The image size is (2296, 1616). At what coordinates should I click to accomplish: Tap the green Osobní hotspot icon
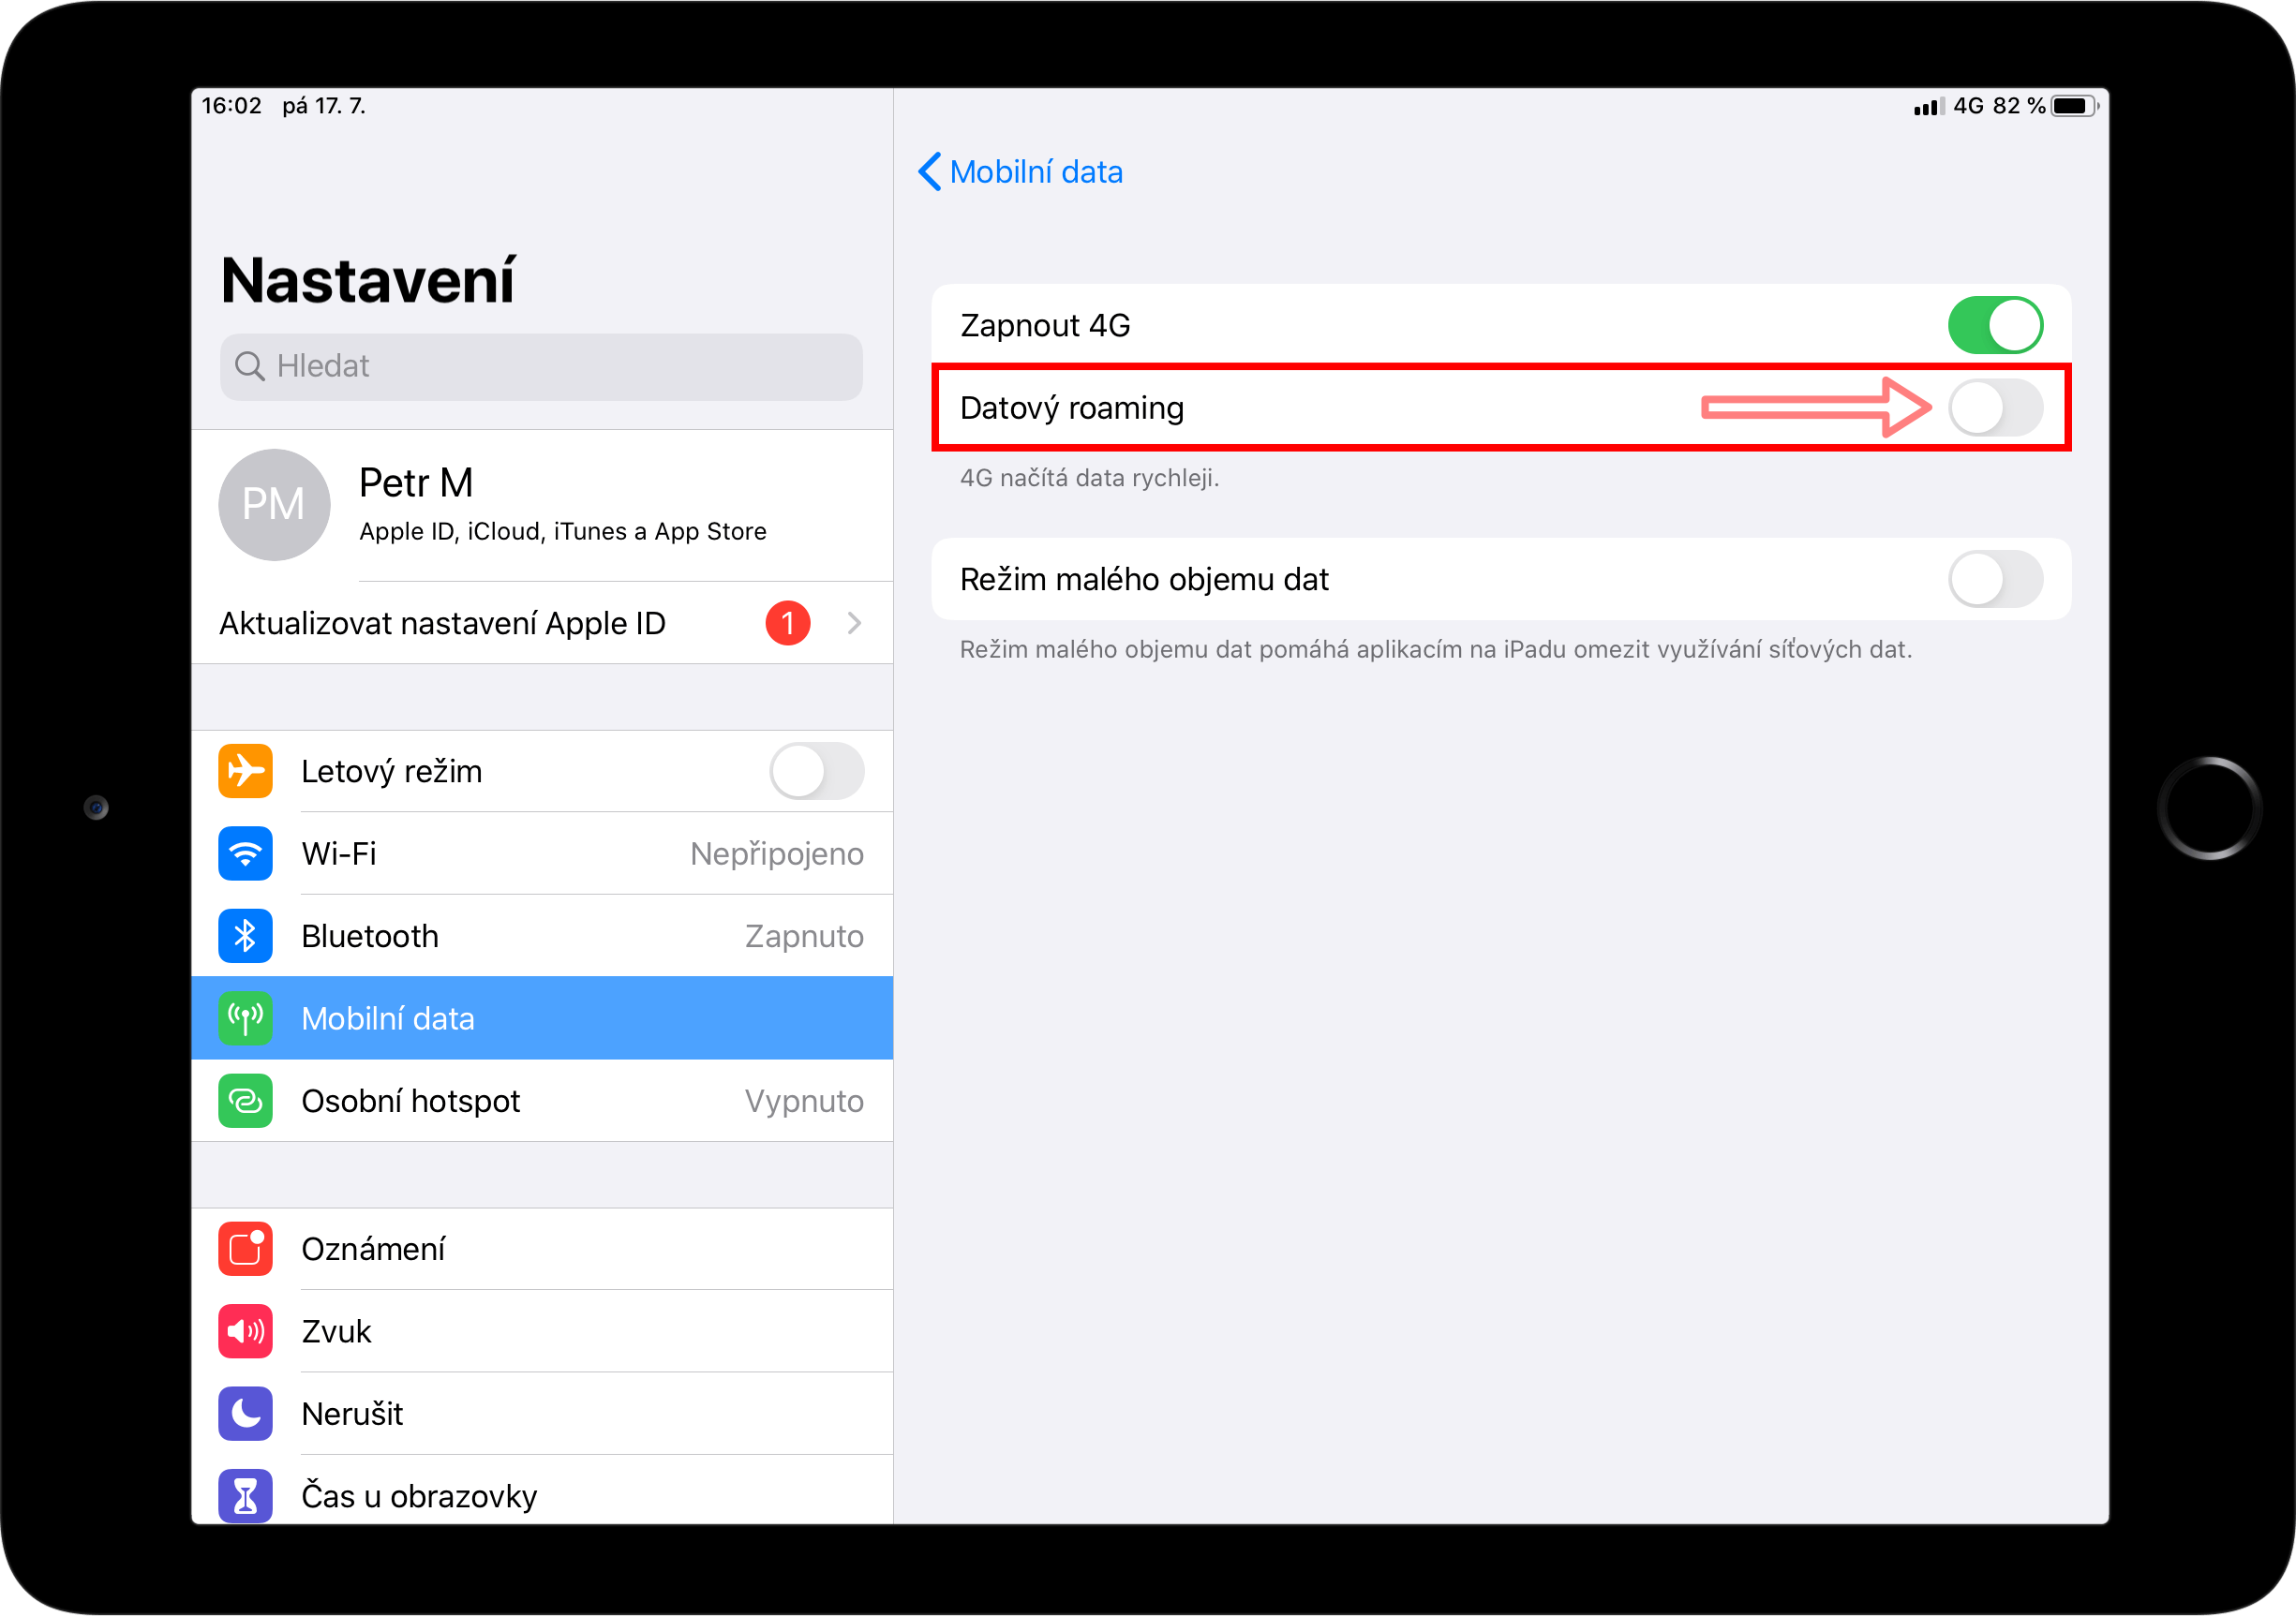(x=245, y=1102)
